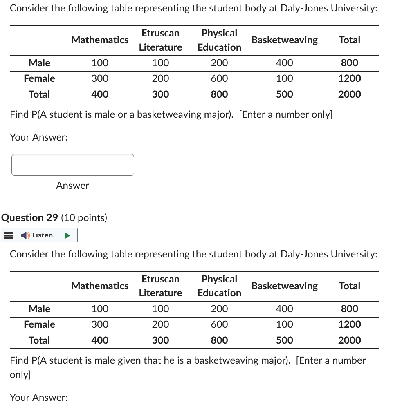Select the Basketweaving column header
402x407 pixels.
pos(284,40)
